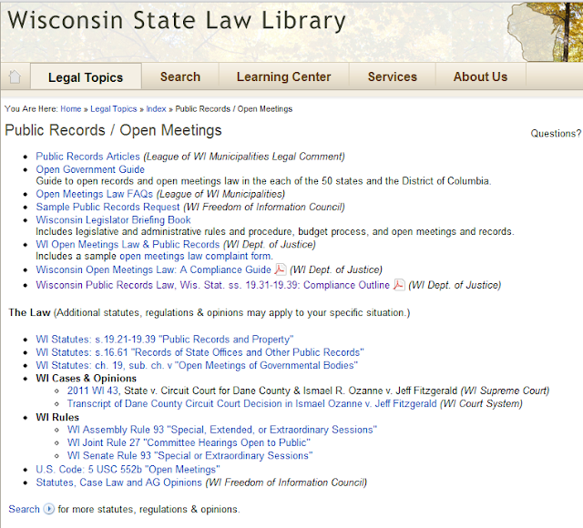Click the Search link at page bottom
The height and width of the screenshot is (528, 583).
(24, 509)
